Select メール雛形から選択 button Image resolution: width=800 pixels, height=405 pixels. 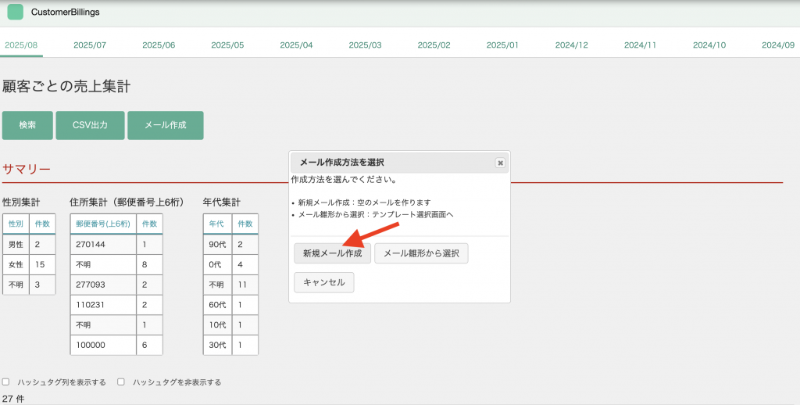[x=421, y=253]
